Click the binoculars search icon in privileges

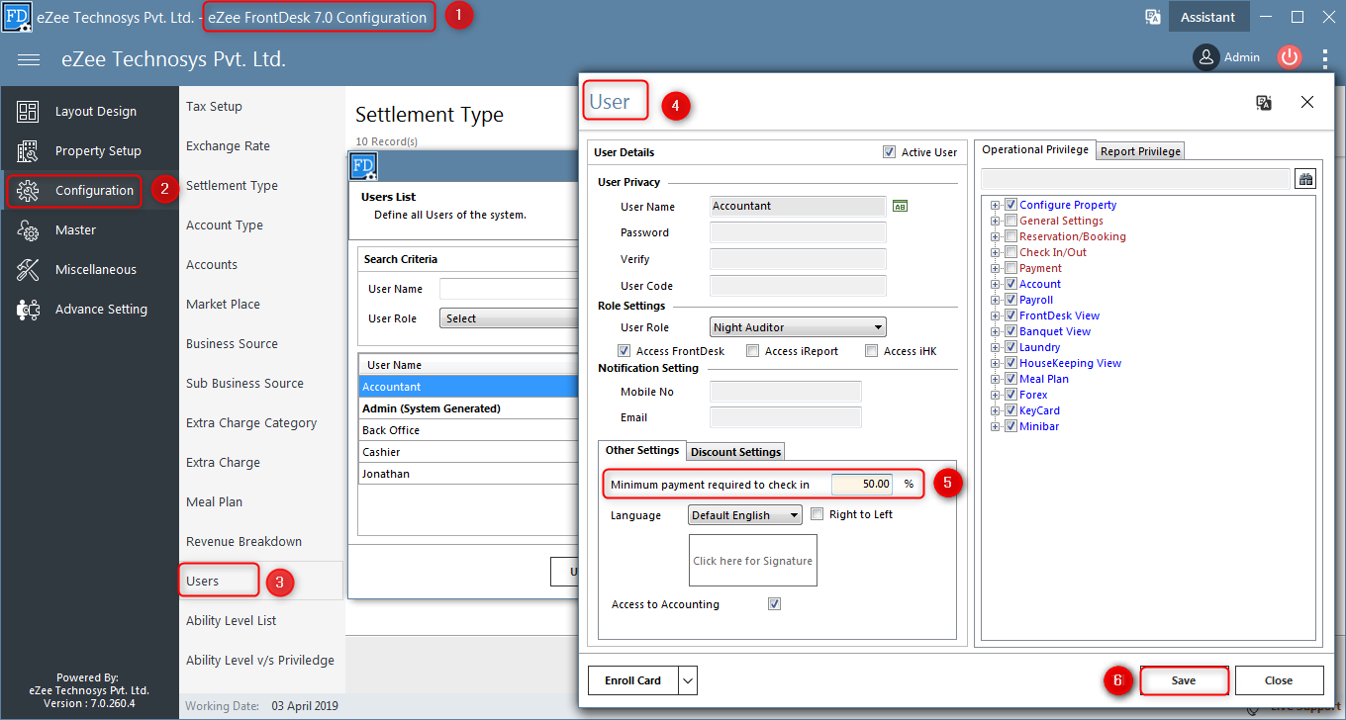point(1305,179)
